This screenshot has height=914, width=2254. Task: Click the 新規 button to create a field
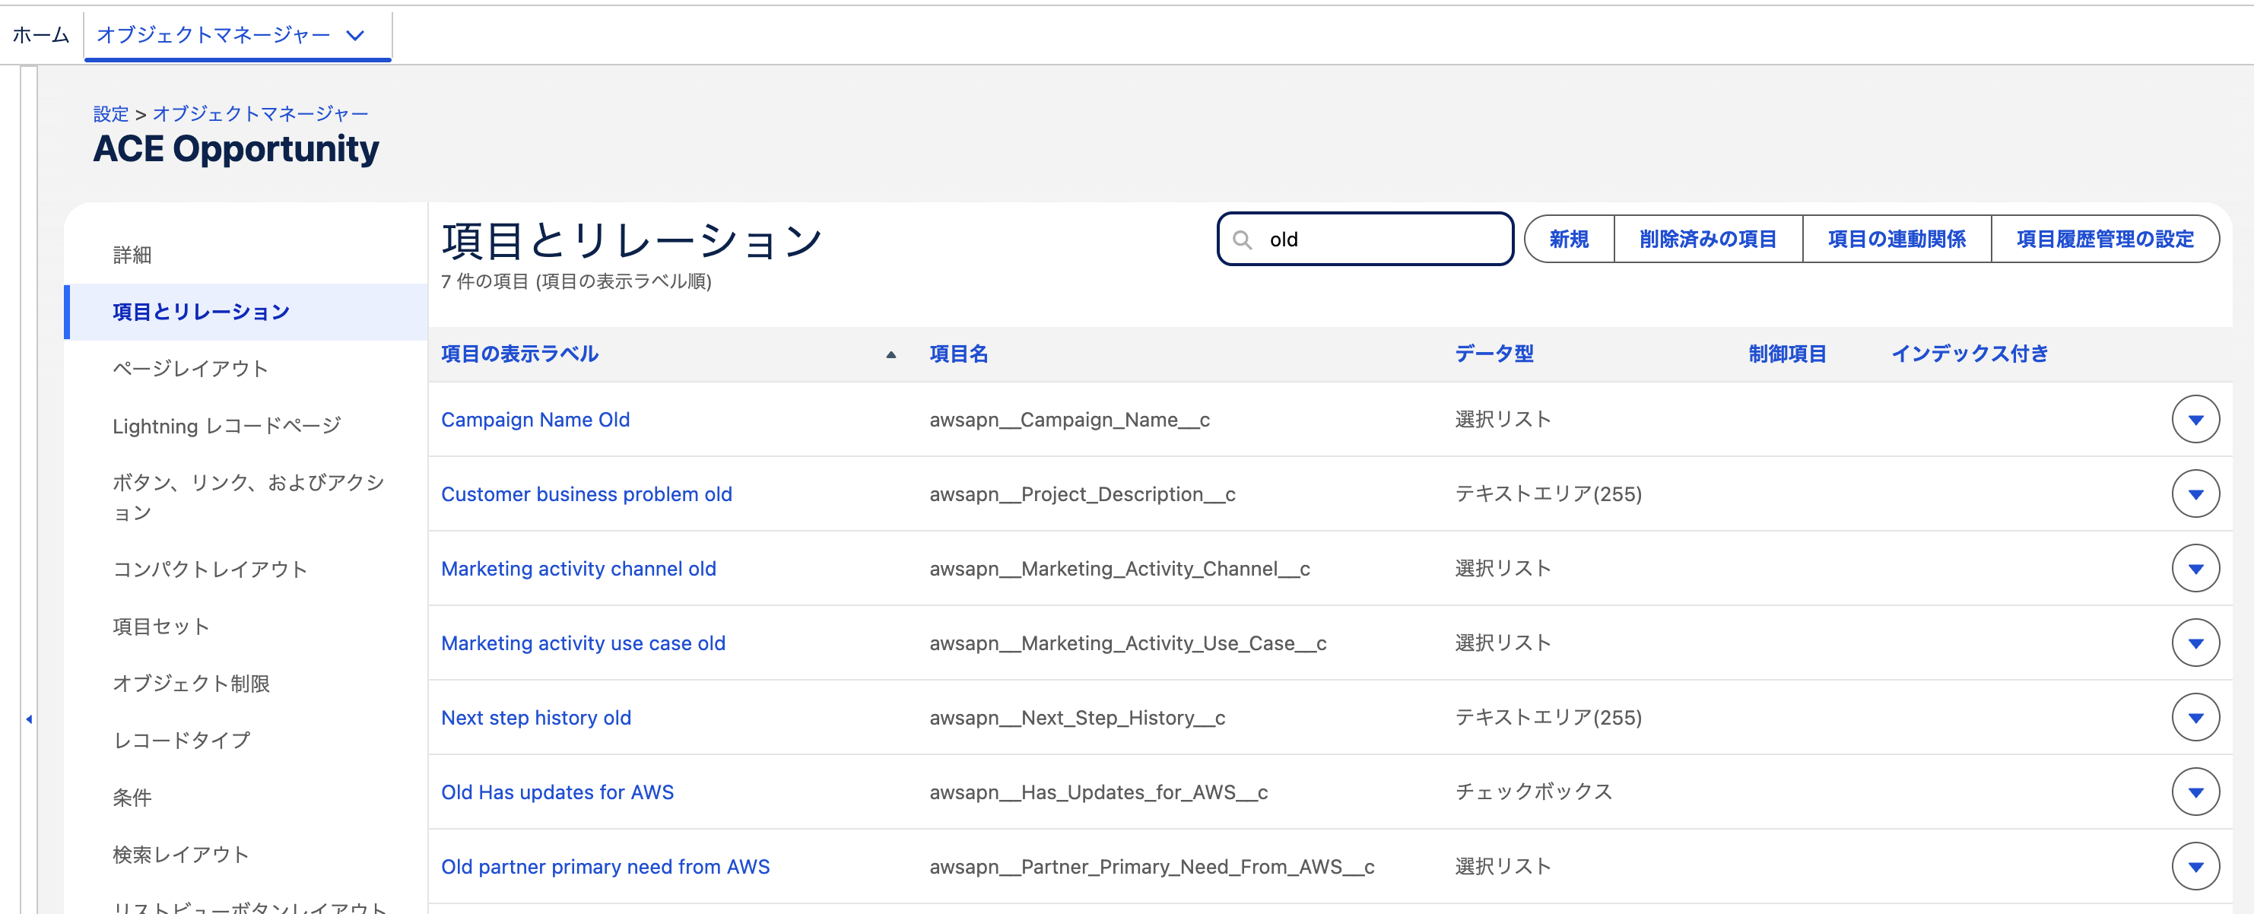tap(1567, 239)
